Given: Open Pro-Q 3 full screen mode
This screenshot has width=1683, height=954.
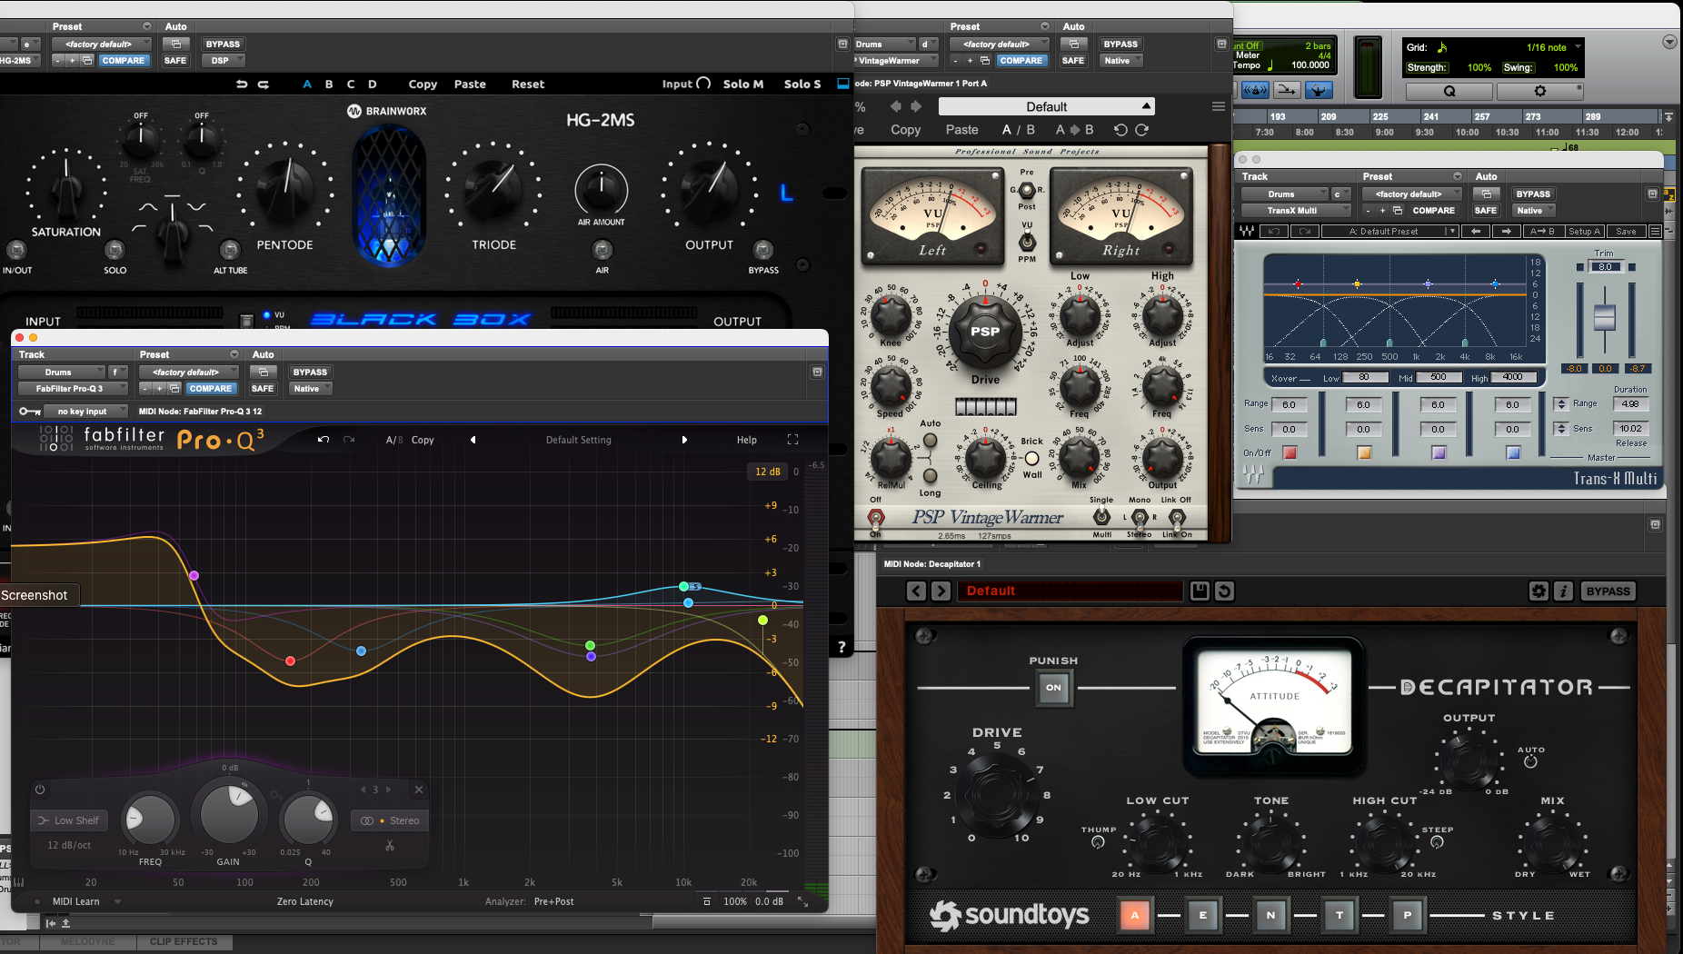Looking at the screenshot, I should pos(792,440).
